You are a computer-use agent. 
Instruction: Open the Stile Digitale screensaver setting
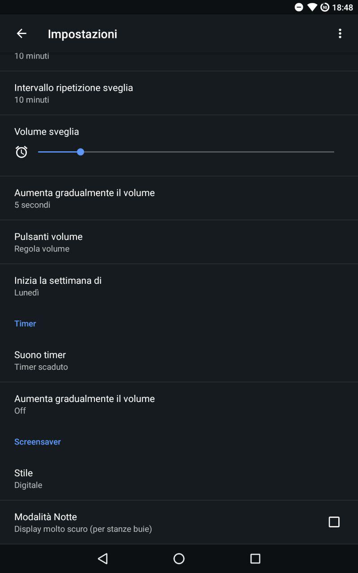[x=179, y=479]
